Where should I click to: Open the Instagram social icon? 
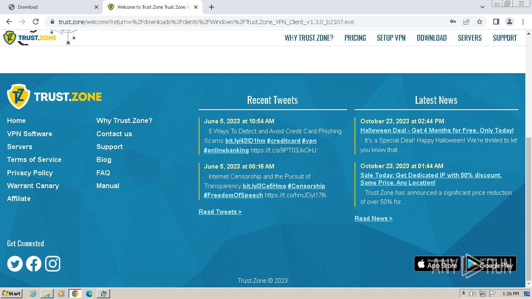tap(53, 264)
